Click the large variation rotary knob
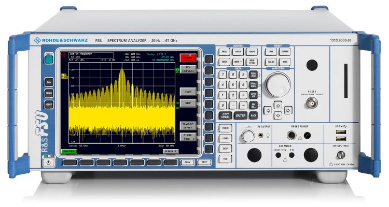 point(279,83)
